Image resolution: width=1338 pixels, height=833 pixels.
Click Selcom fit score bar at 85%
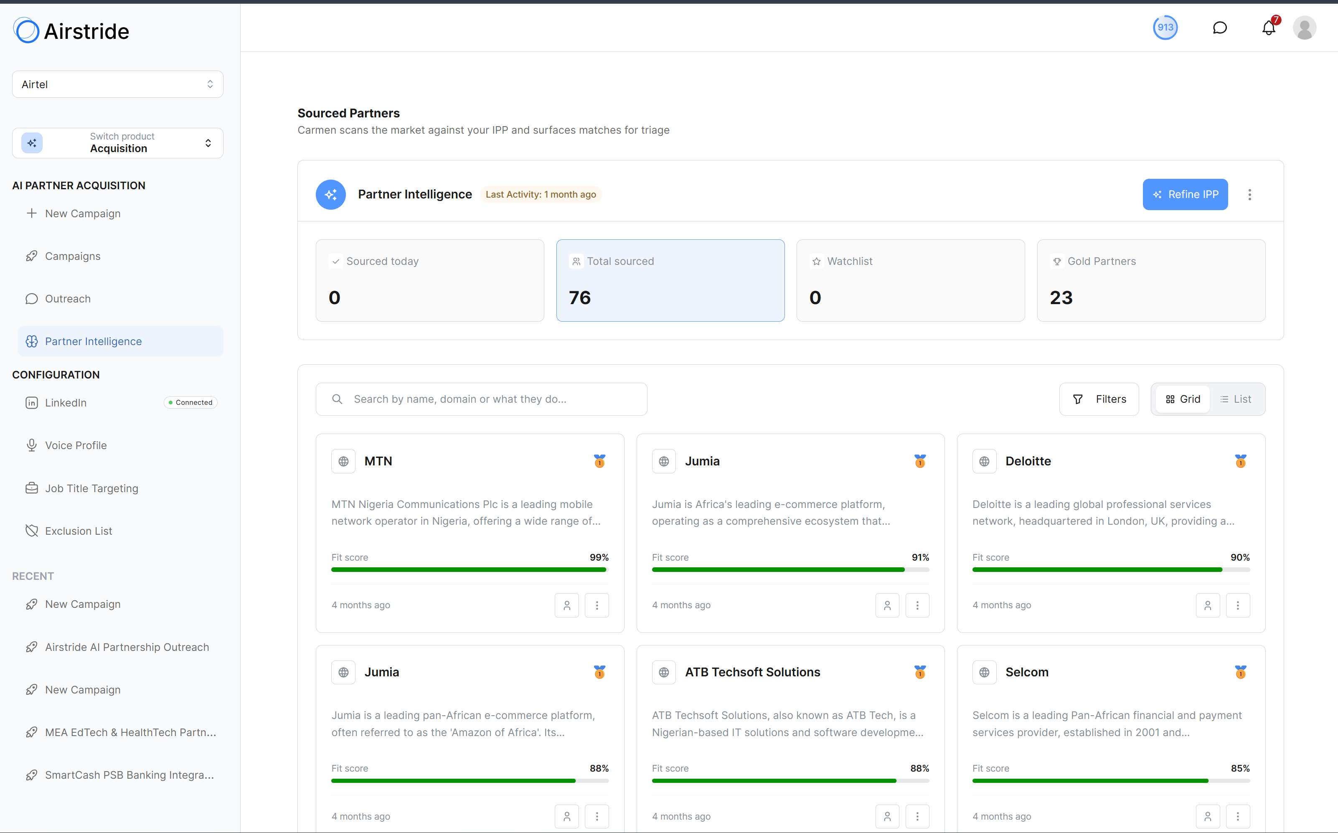[x=1111, y=781]
